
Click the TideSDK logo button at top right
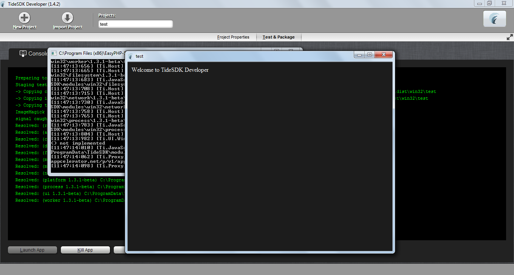494,19
